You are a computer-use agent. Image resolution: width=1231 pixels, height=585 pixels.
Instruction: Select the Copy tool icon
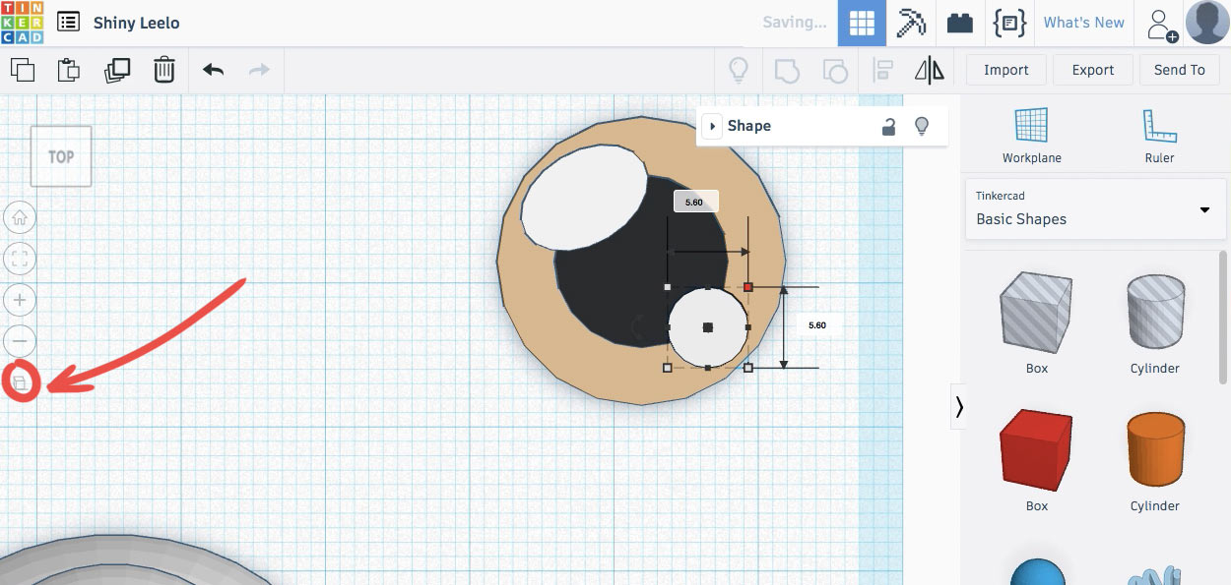coord(22,70)
